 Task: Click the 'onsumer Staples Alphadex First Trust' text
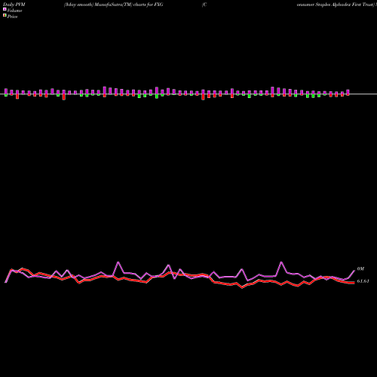click(336, 5)
